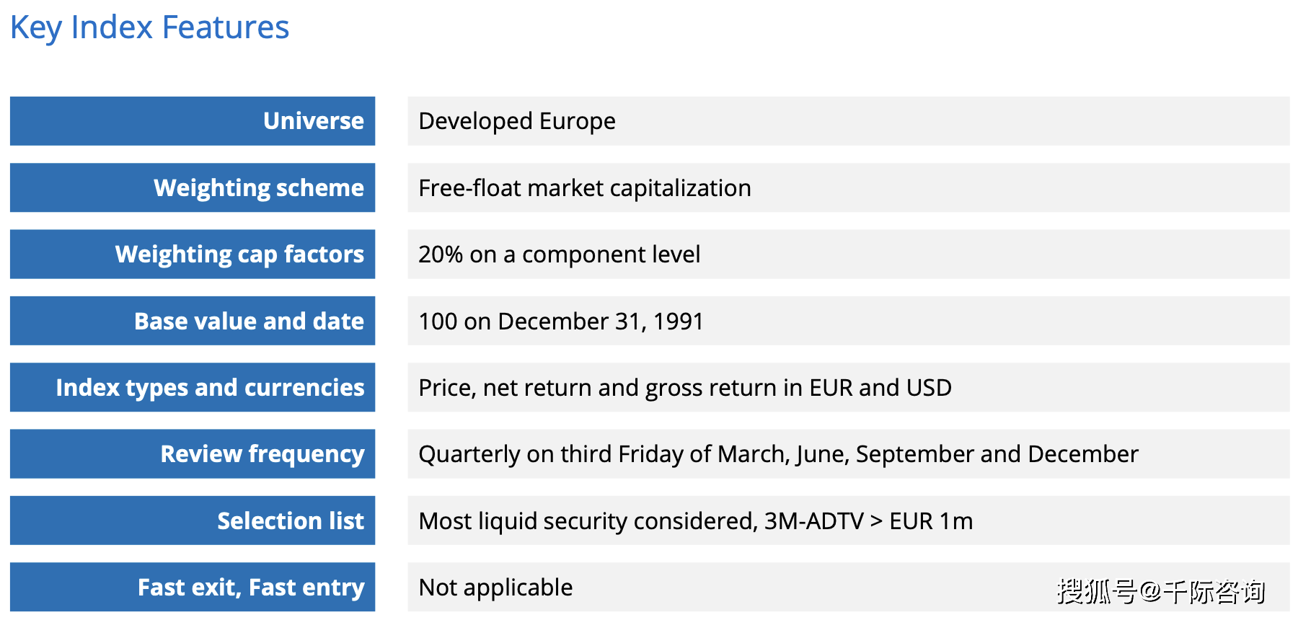Click the 100 on December 31, 1991 value
The image size is (1298, 620).
point(561,321)
